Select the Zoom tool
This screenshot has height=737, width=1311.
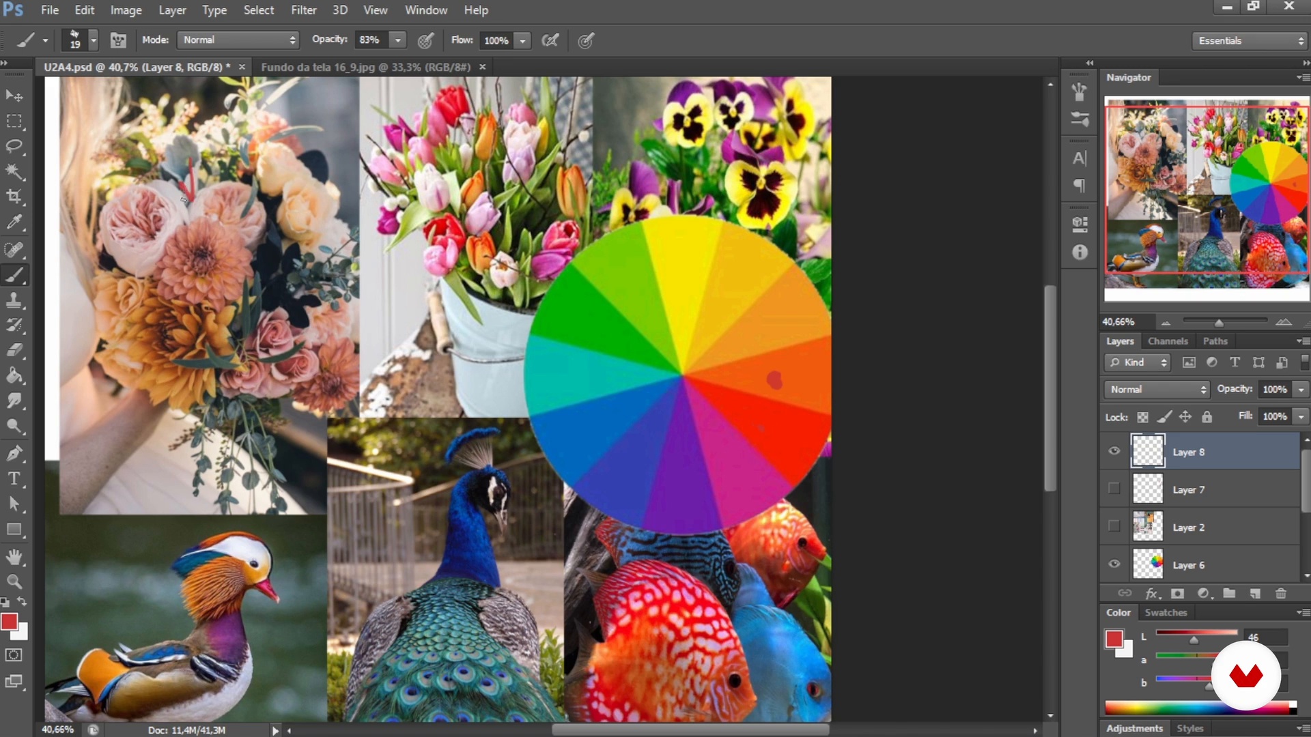click(14, 581)
